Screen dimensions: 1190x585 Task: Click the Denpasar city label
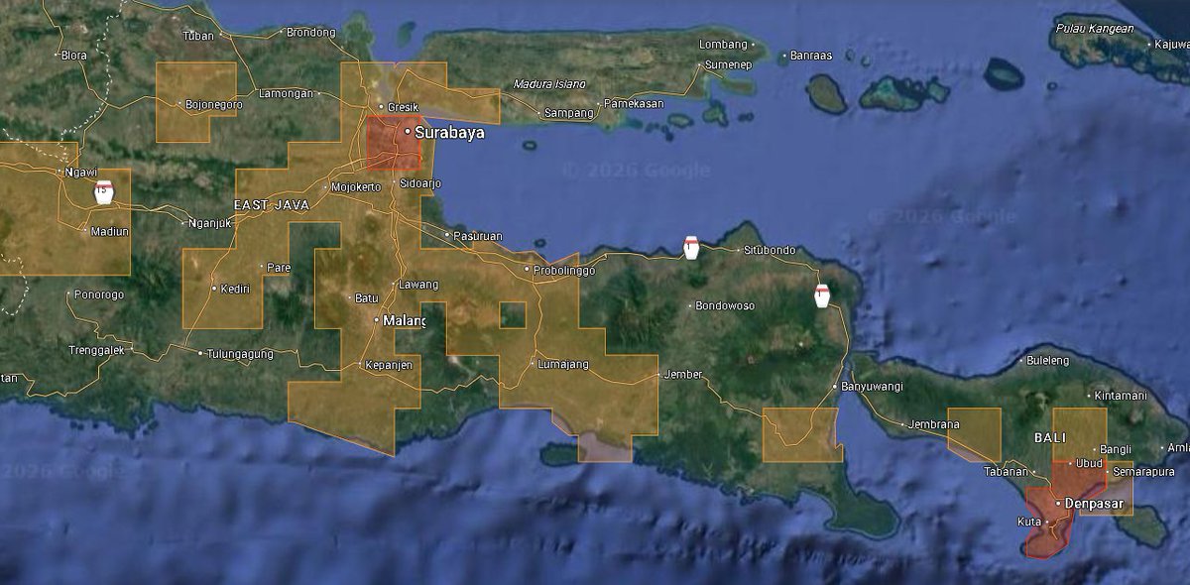1094,504
